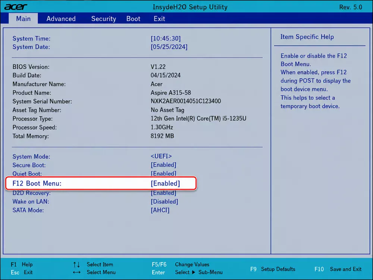Click Processor Type i5-1235U value
373x280 pixels.
click(x=198, y=119)
